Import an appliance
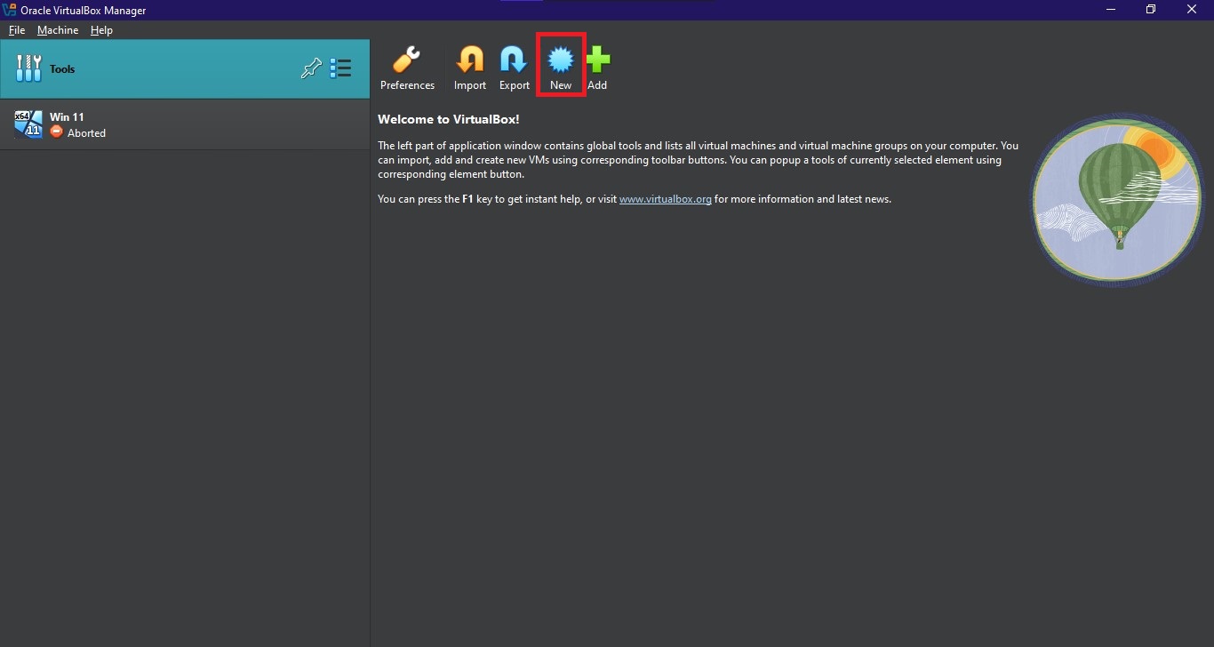 coord(469,64)
